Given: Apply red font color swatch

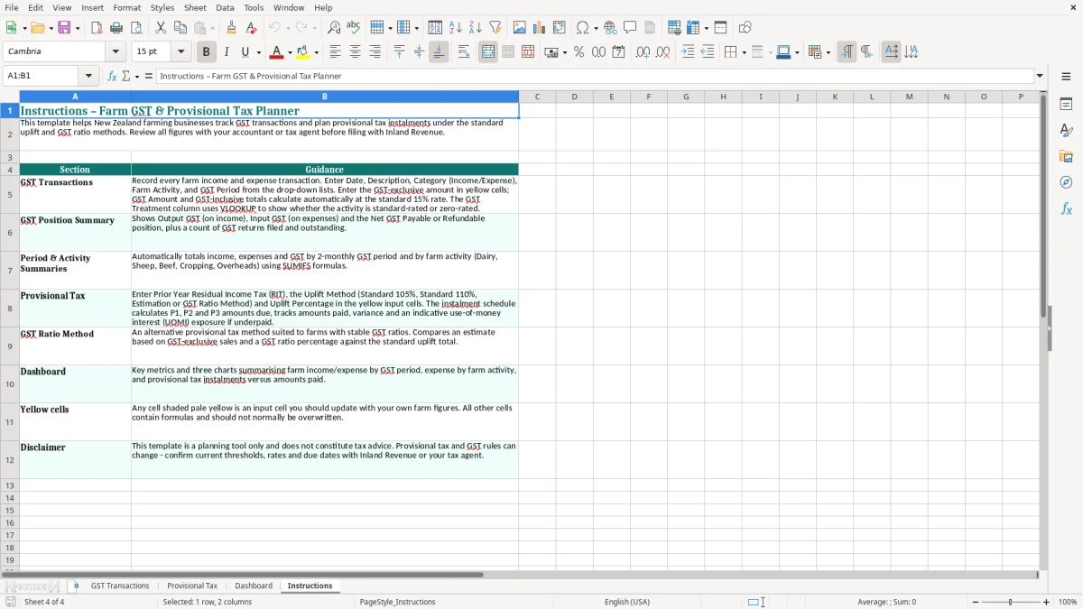Looking at the screenshot, I should click(x=278, y=52).
